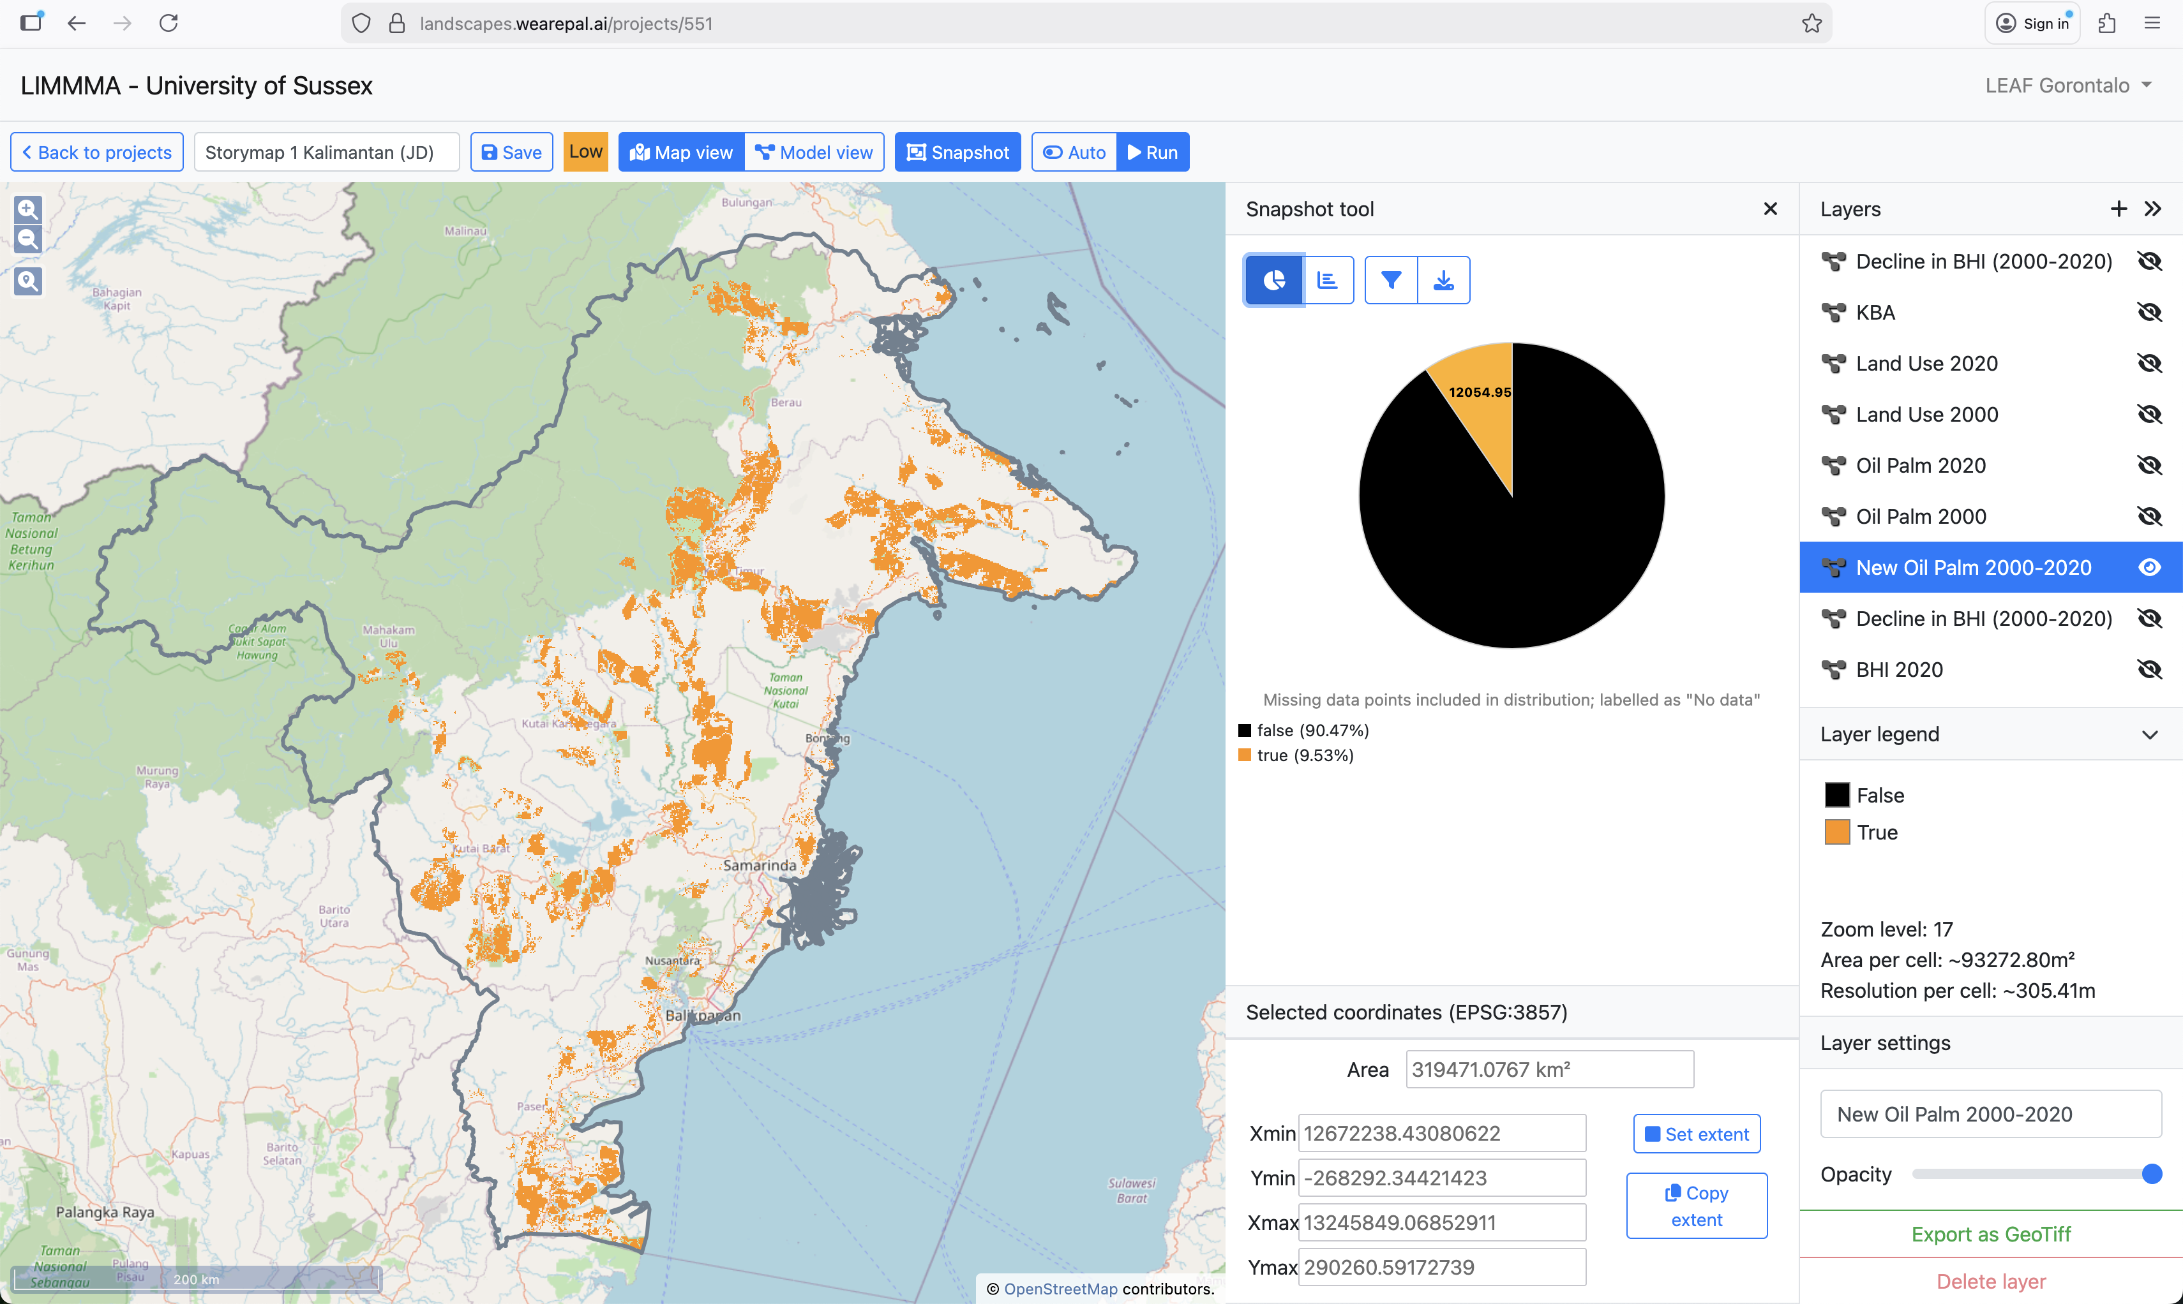Switch to Model view
The image size is (2183, 1304).
pyautogui.click(x=814, y=152)
